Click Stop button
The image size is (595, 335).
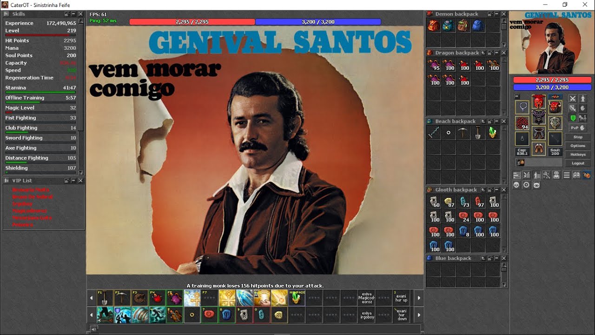pos(578,137)
